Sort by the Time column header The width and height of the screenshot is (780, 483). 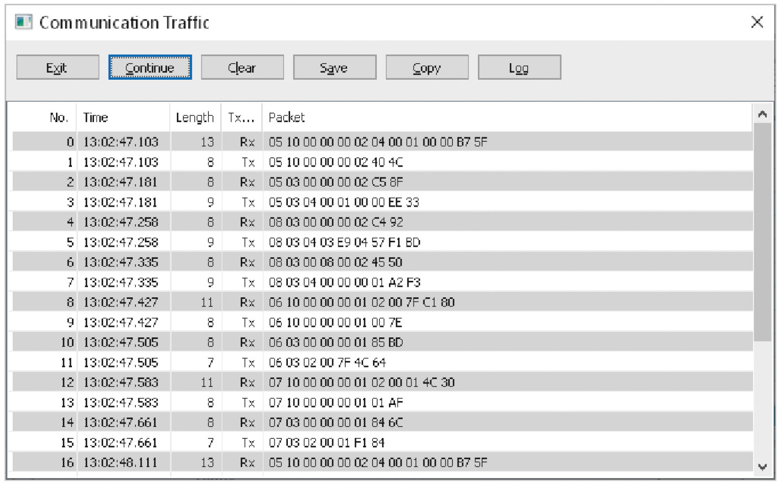tap(96, 118)
